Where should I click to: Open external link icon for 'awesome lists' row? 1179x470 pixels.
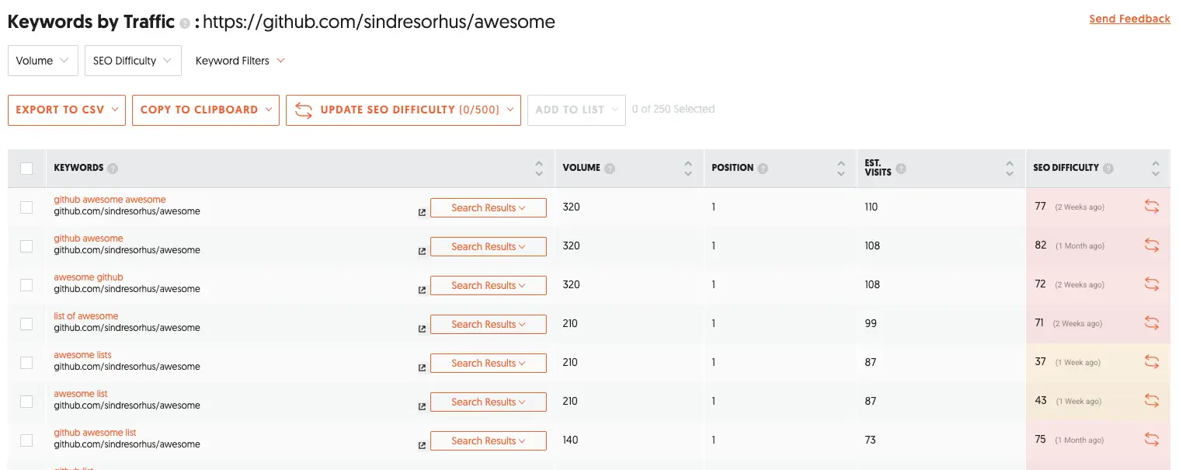tap(422, 367)
